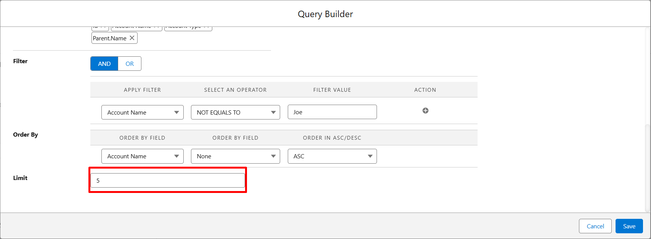Click the Filter Value field containing Joe
The image size is (651, 239).
click(x=332, y=112)
